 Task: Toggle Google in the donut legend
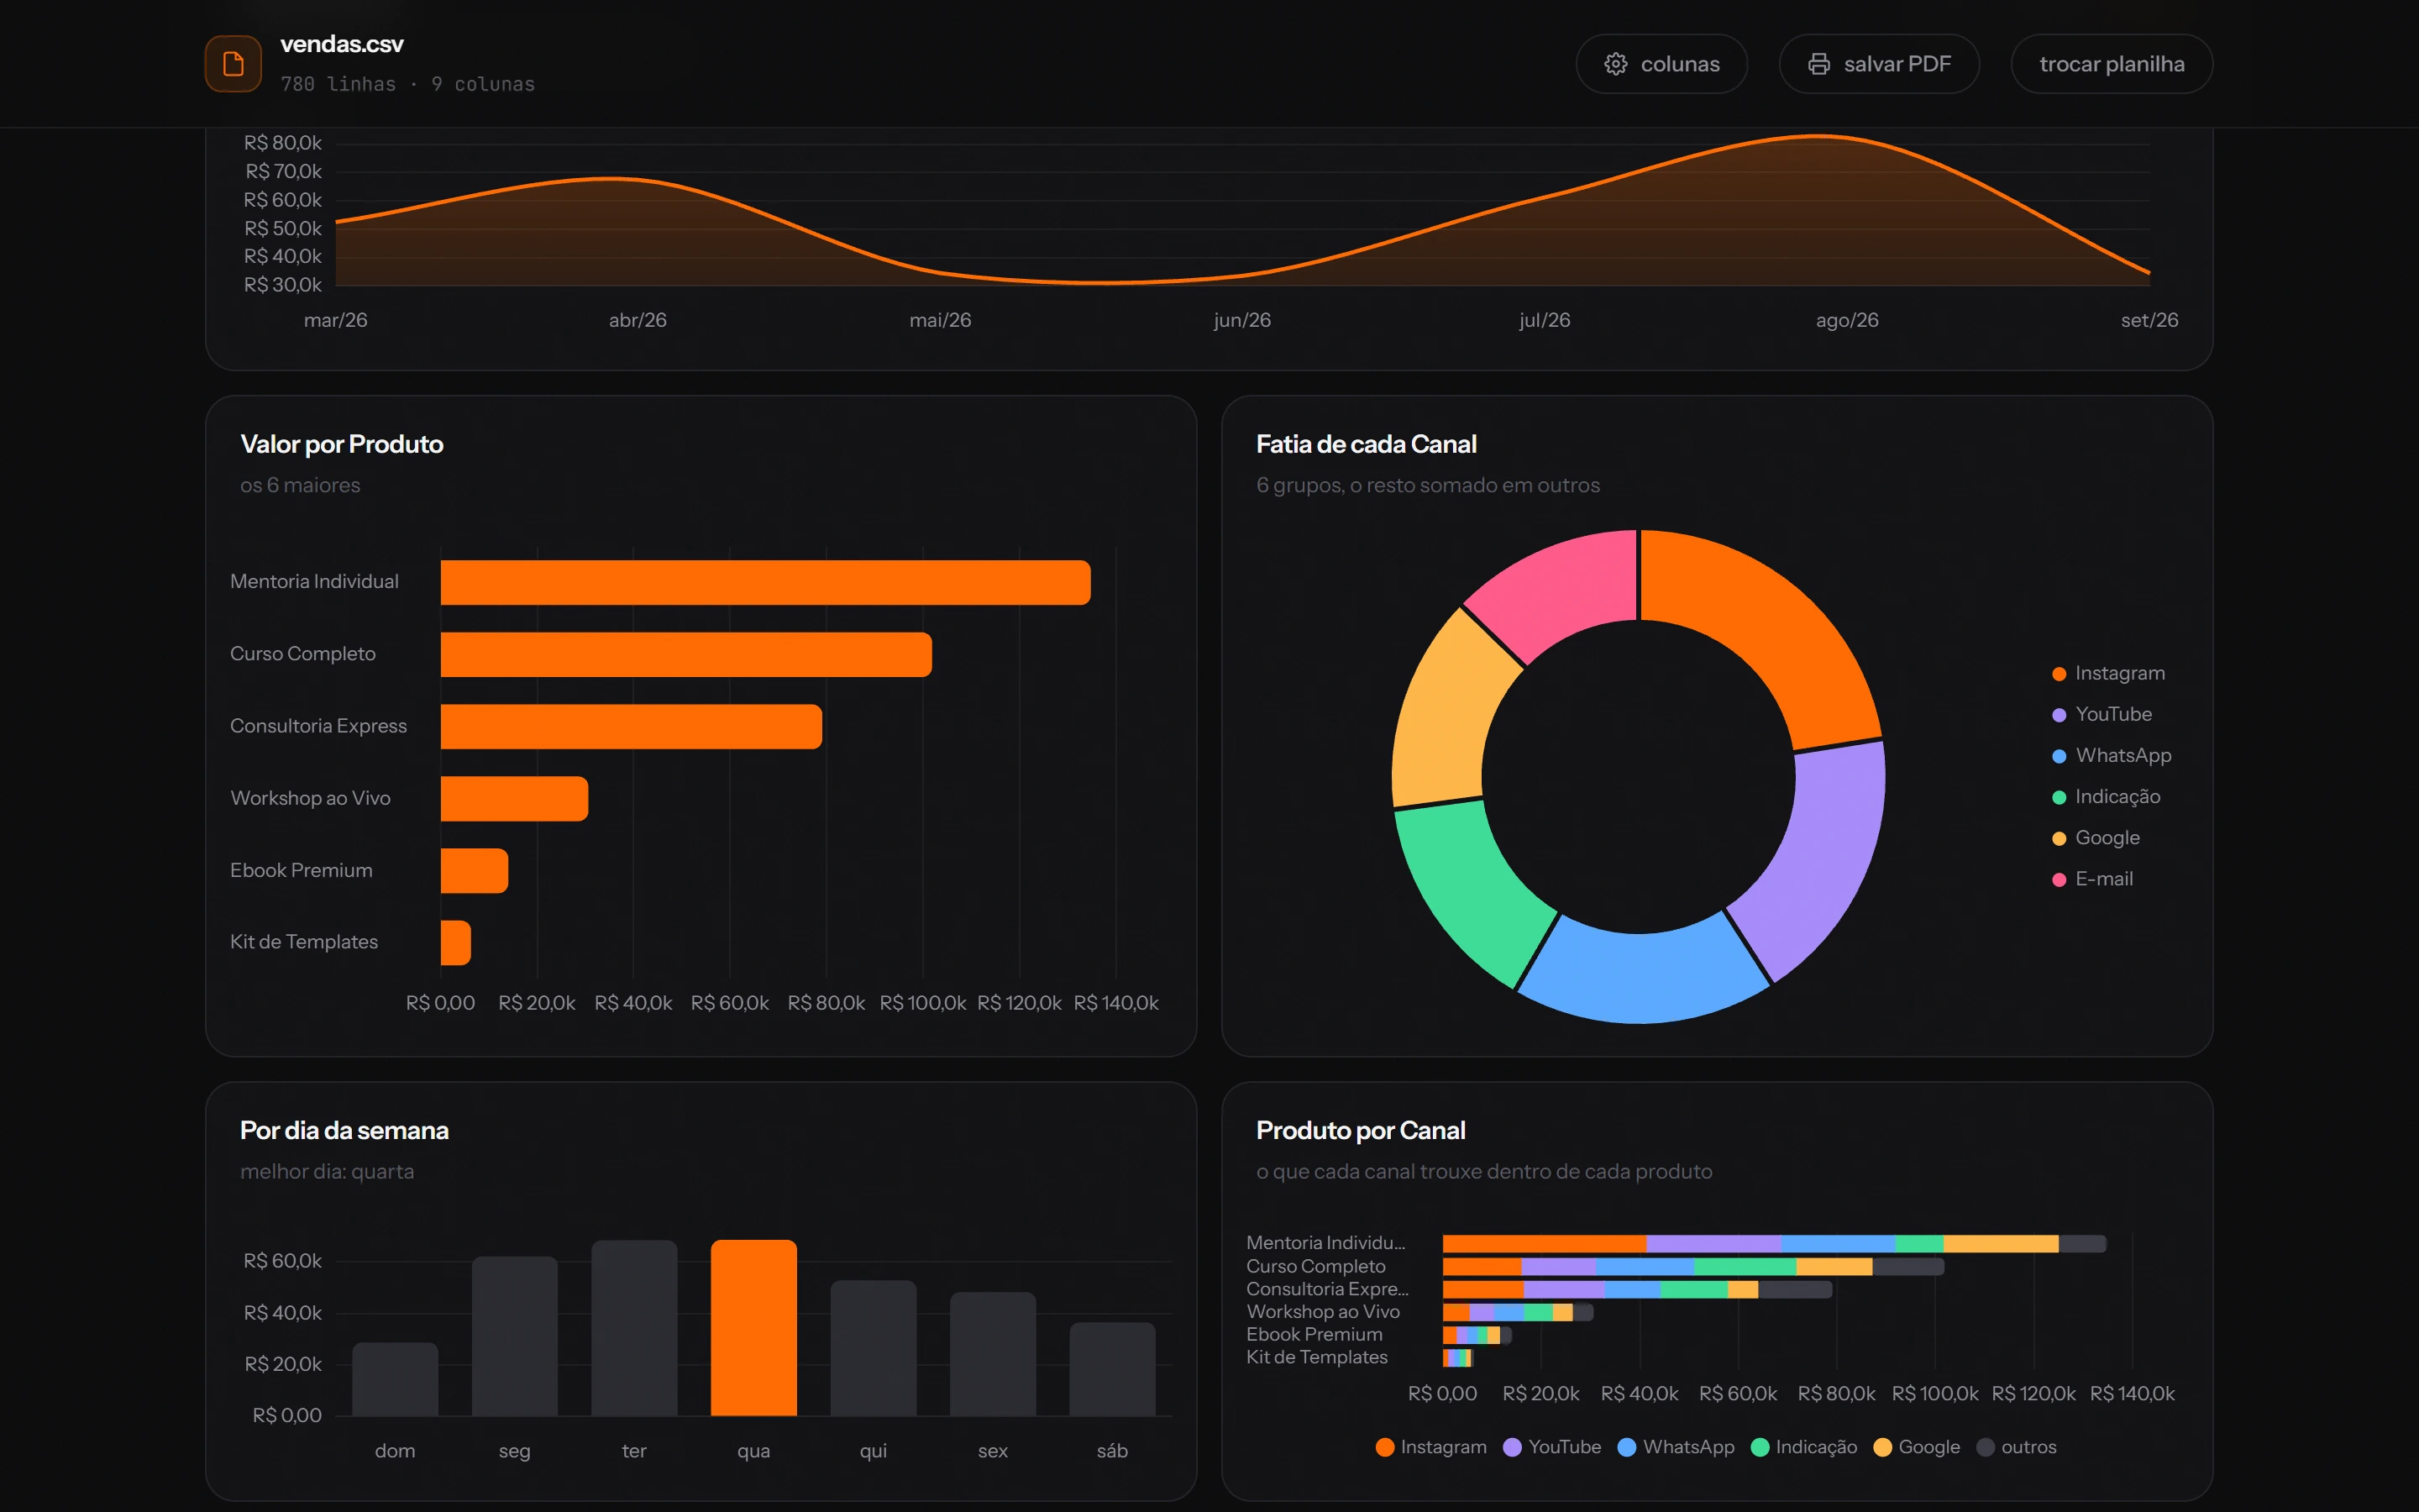(x=2095, y=837)
